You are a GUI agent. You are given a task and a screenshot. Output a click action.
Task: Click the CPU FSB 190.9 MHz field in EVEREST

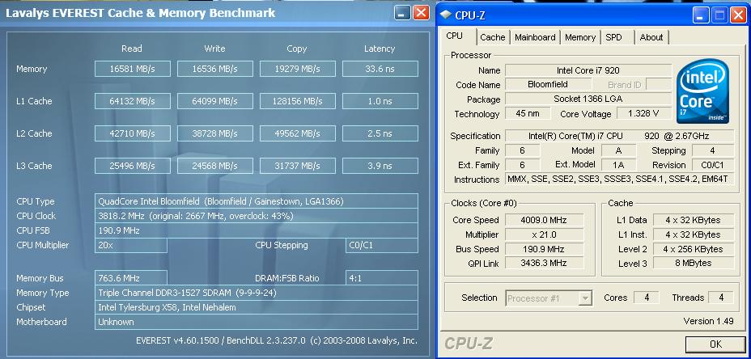[x=257, y=230]
